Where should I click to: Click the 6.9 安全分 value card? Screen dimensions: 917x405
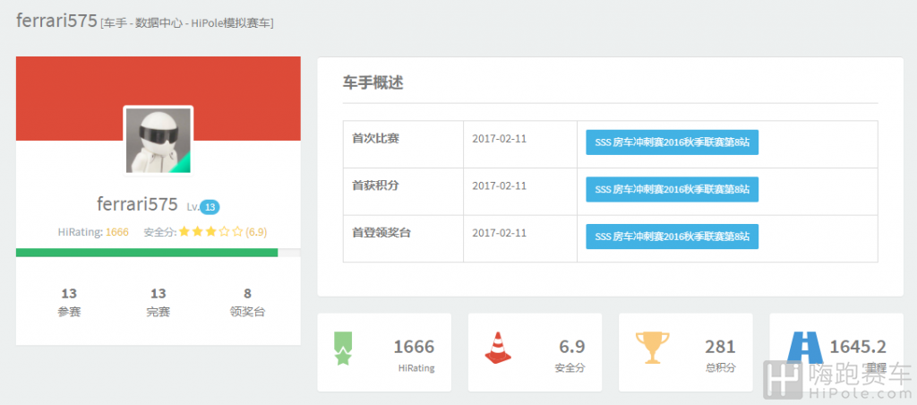tap(536, 352)
